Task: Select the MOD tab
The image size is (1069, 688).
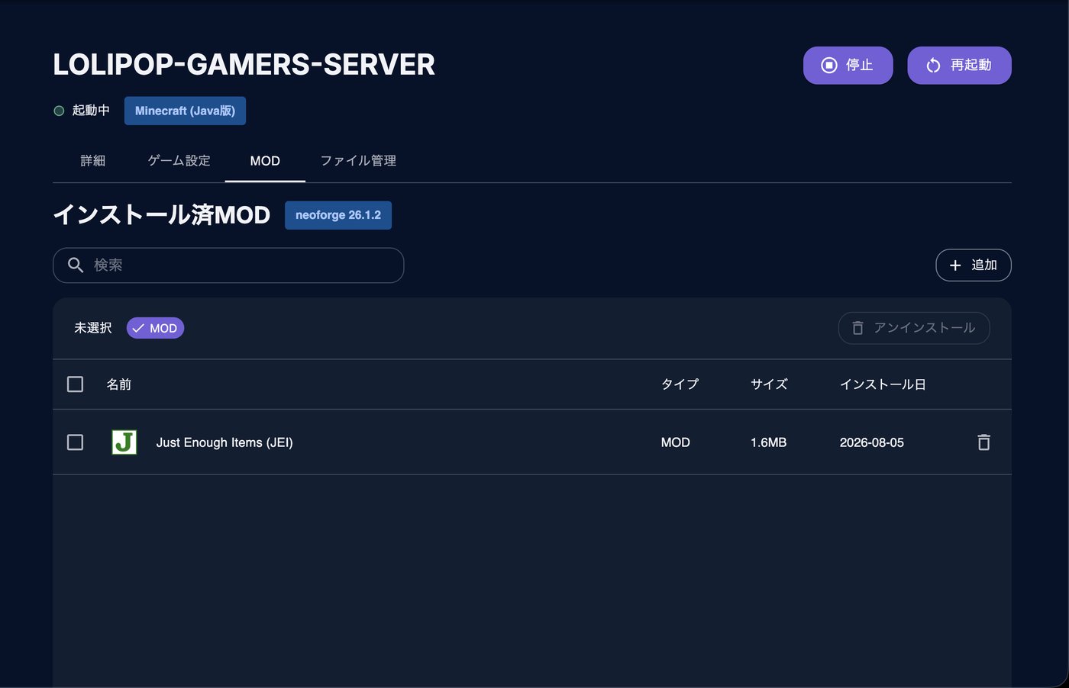Action: (265, 161)
